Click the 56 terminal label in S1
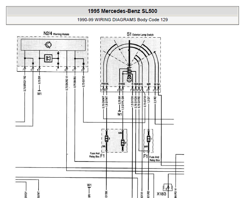Image resolution: width=242 pixels, height=198 pixels. tap(158, 84)
